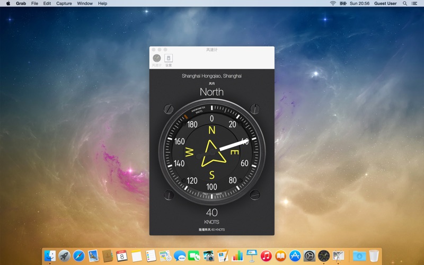Open the Grab application menu

point(21,3)
